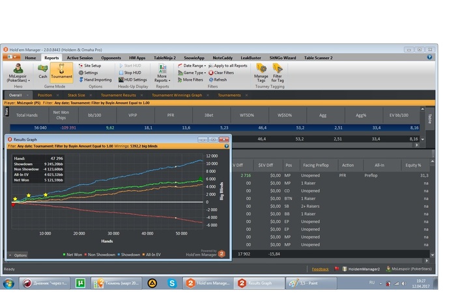Switch to the Paint taskbar window
Viewport: 456px width, 297px height.
click(311, 283)
